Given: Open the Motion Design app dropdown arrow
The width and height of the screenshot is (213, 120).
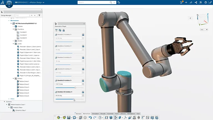Looking at the screenshot, I should 44,2.
